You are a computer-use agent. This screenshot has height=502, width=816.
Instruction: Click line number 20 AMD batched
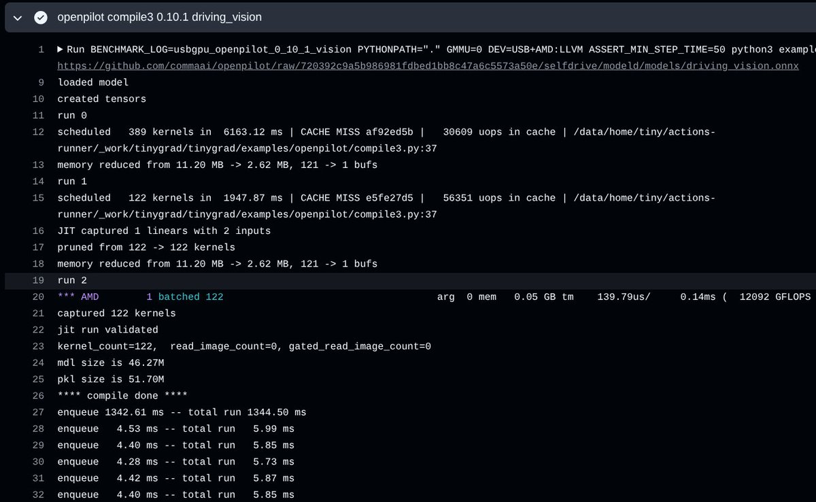38,297
